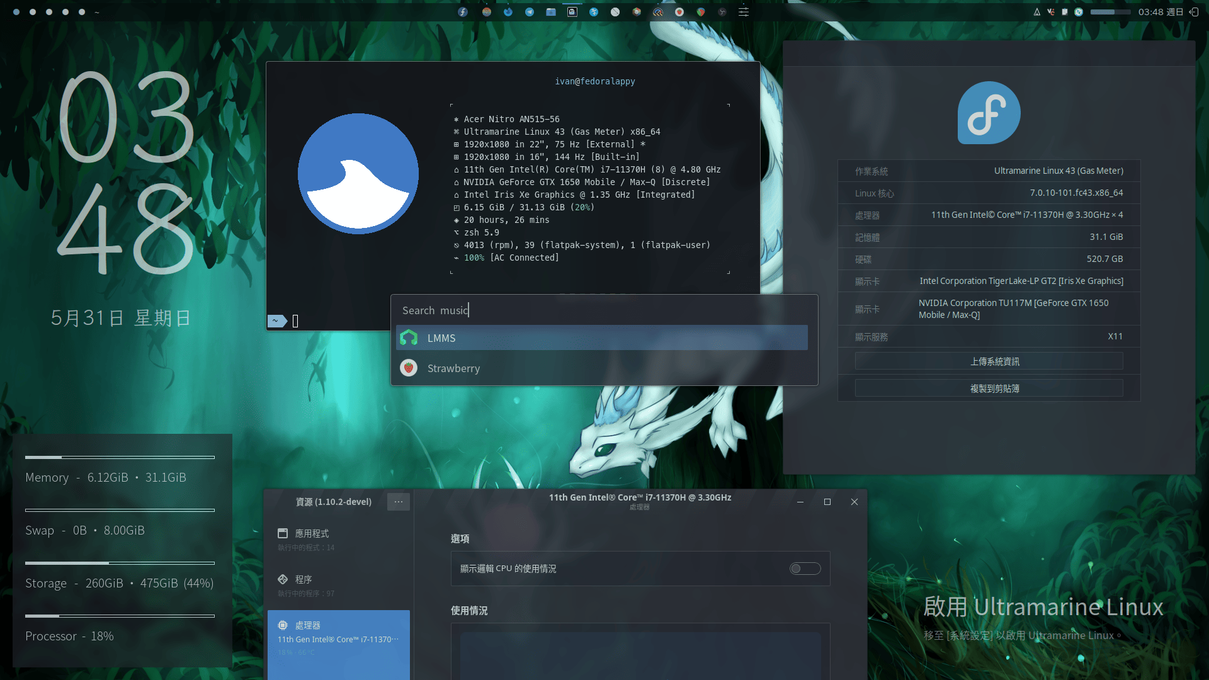
Task: Select 應用程式 in the Resources sidebar
Action: 339,540
